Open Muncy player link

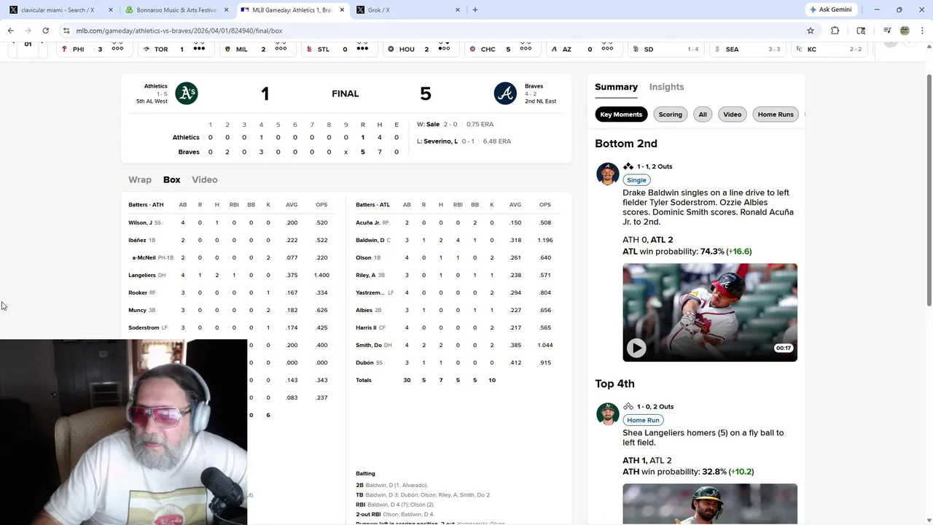click(137, 310)
